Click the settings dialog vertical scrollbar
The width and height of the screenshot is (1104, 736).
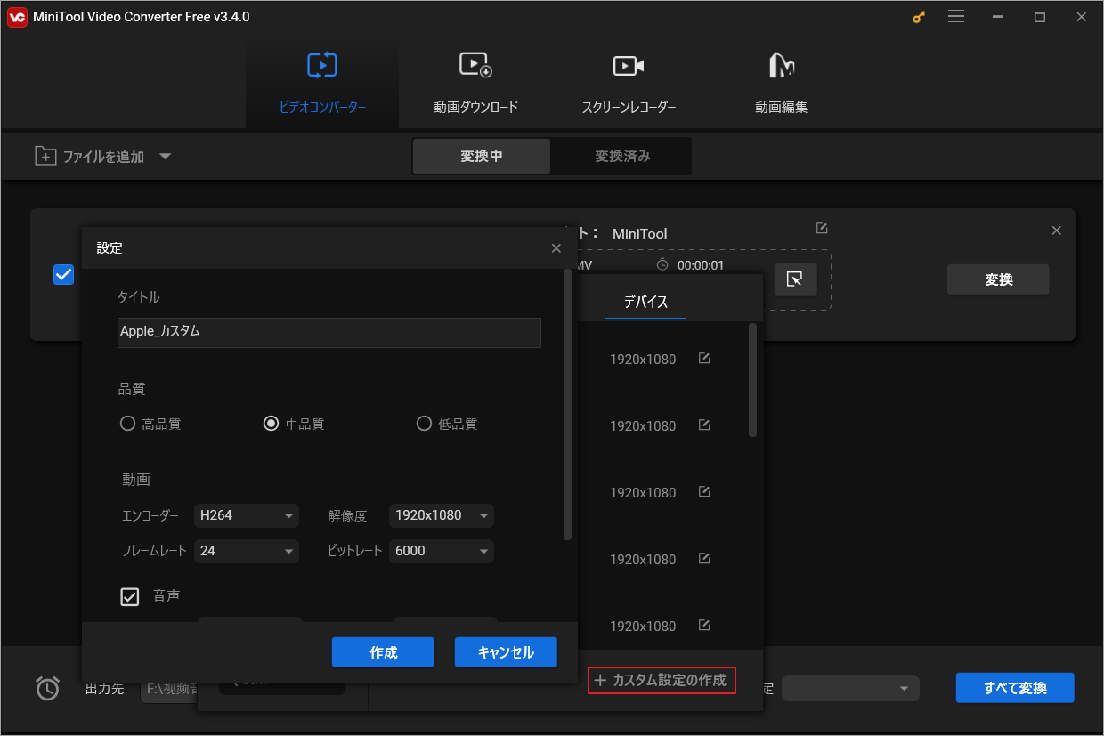click(x=568, y=404)
